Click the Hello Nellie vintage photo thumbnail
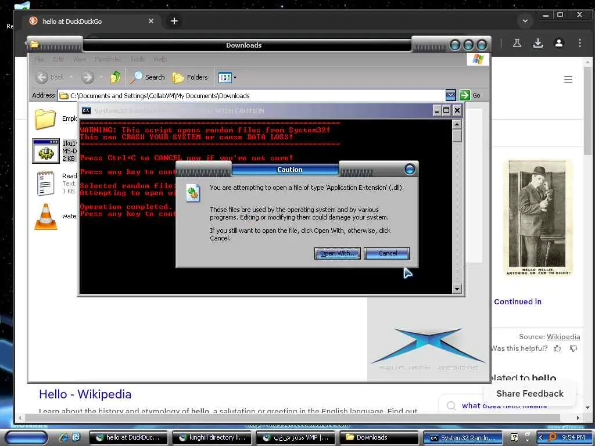595x446 pixels. 538,218
